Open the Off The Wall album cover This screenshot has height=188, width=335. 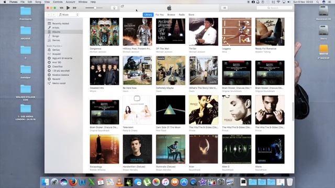tap(171, 31)
